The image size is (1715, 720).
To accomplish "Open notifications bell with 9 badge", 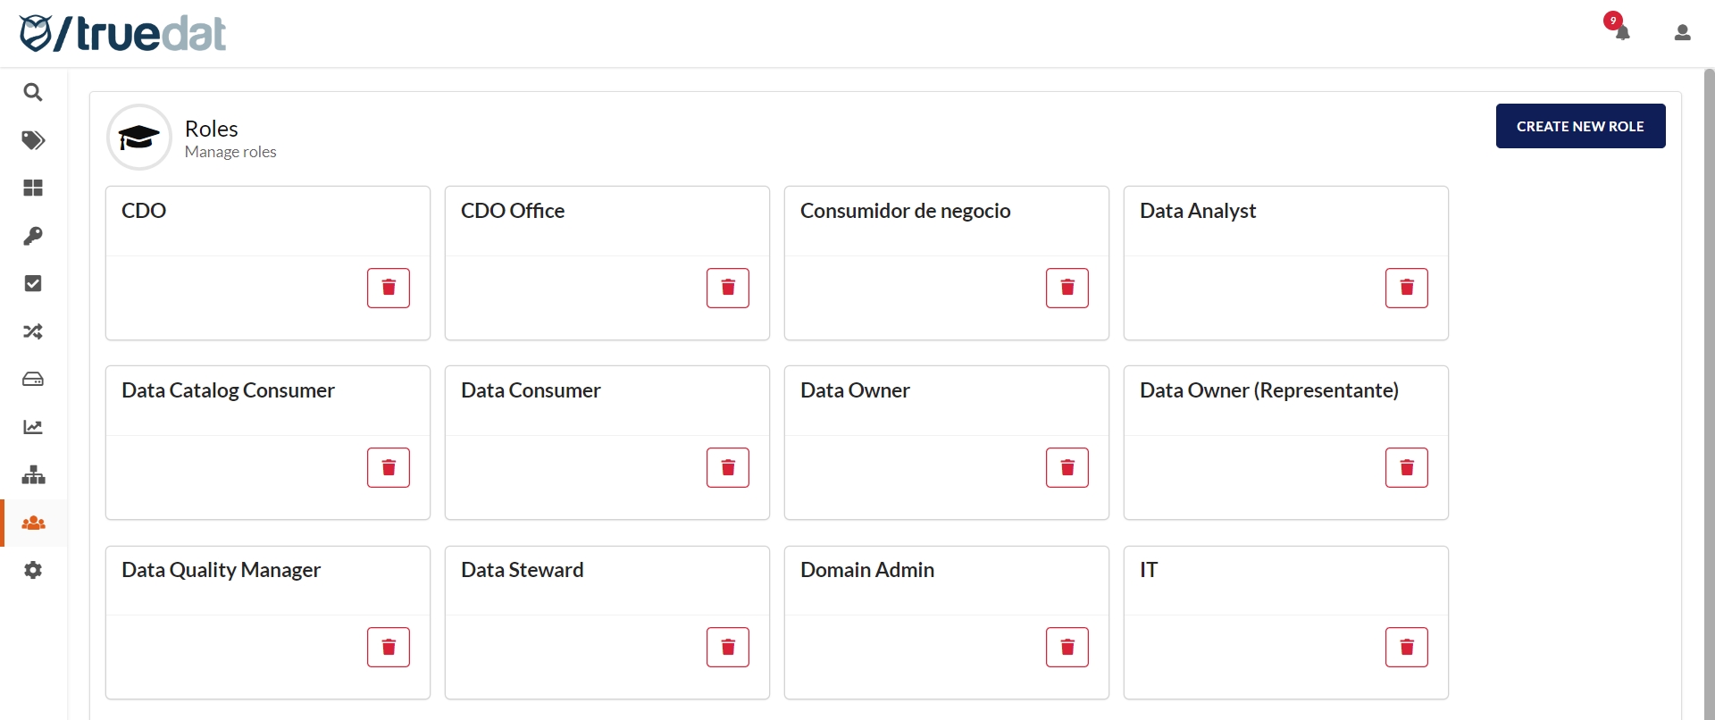I will [1622, 32].
